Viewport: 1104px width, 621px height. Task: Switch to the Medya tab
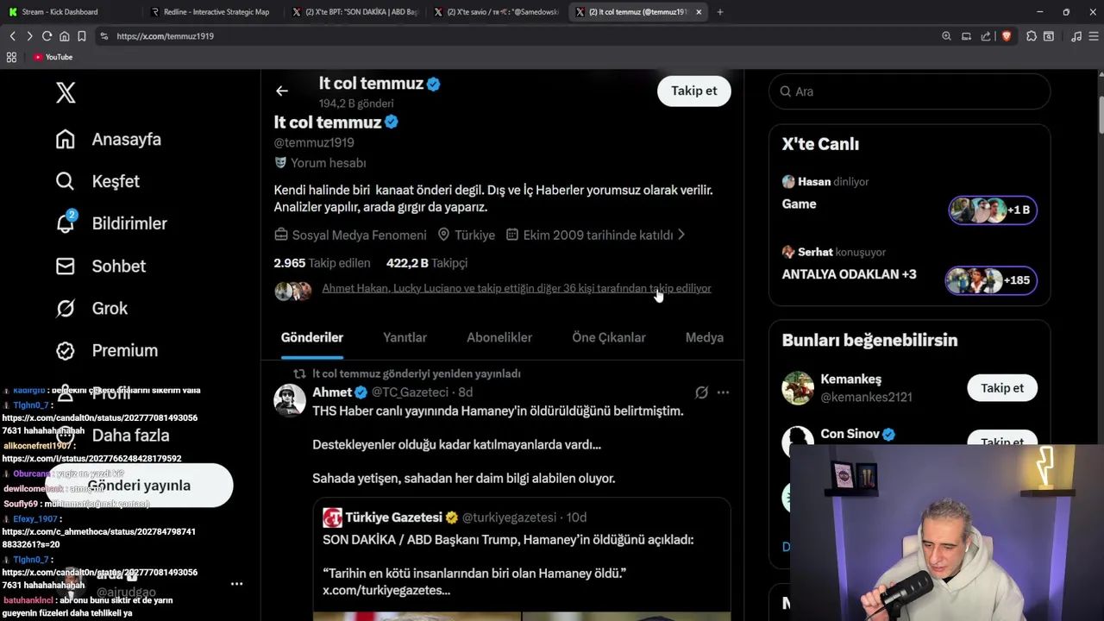pyautogui.click(x=705, y=337)
